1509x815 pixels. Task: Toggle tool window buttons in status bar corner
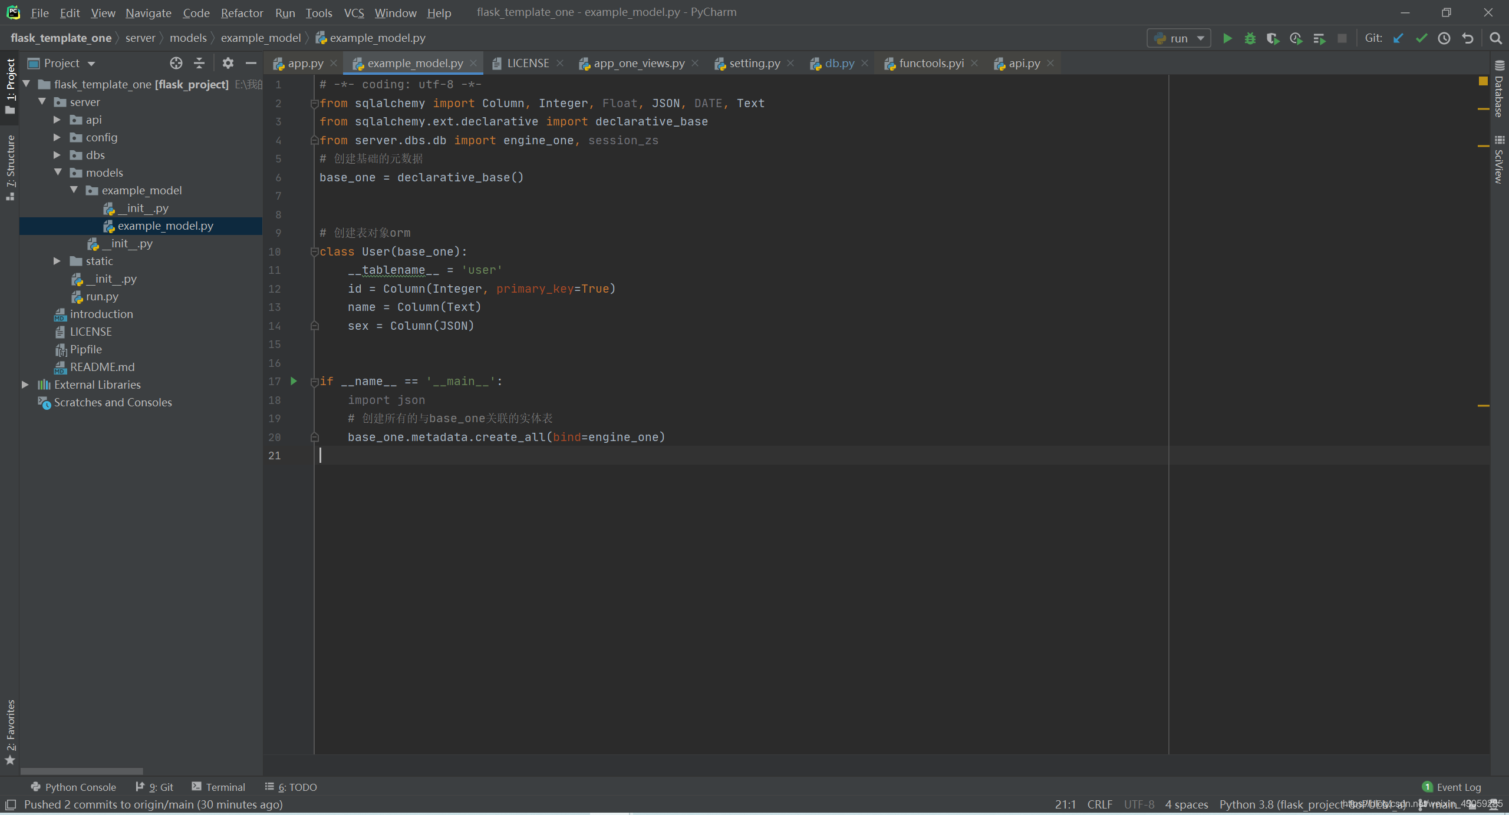[10, 804]
